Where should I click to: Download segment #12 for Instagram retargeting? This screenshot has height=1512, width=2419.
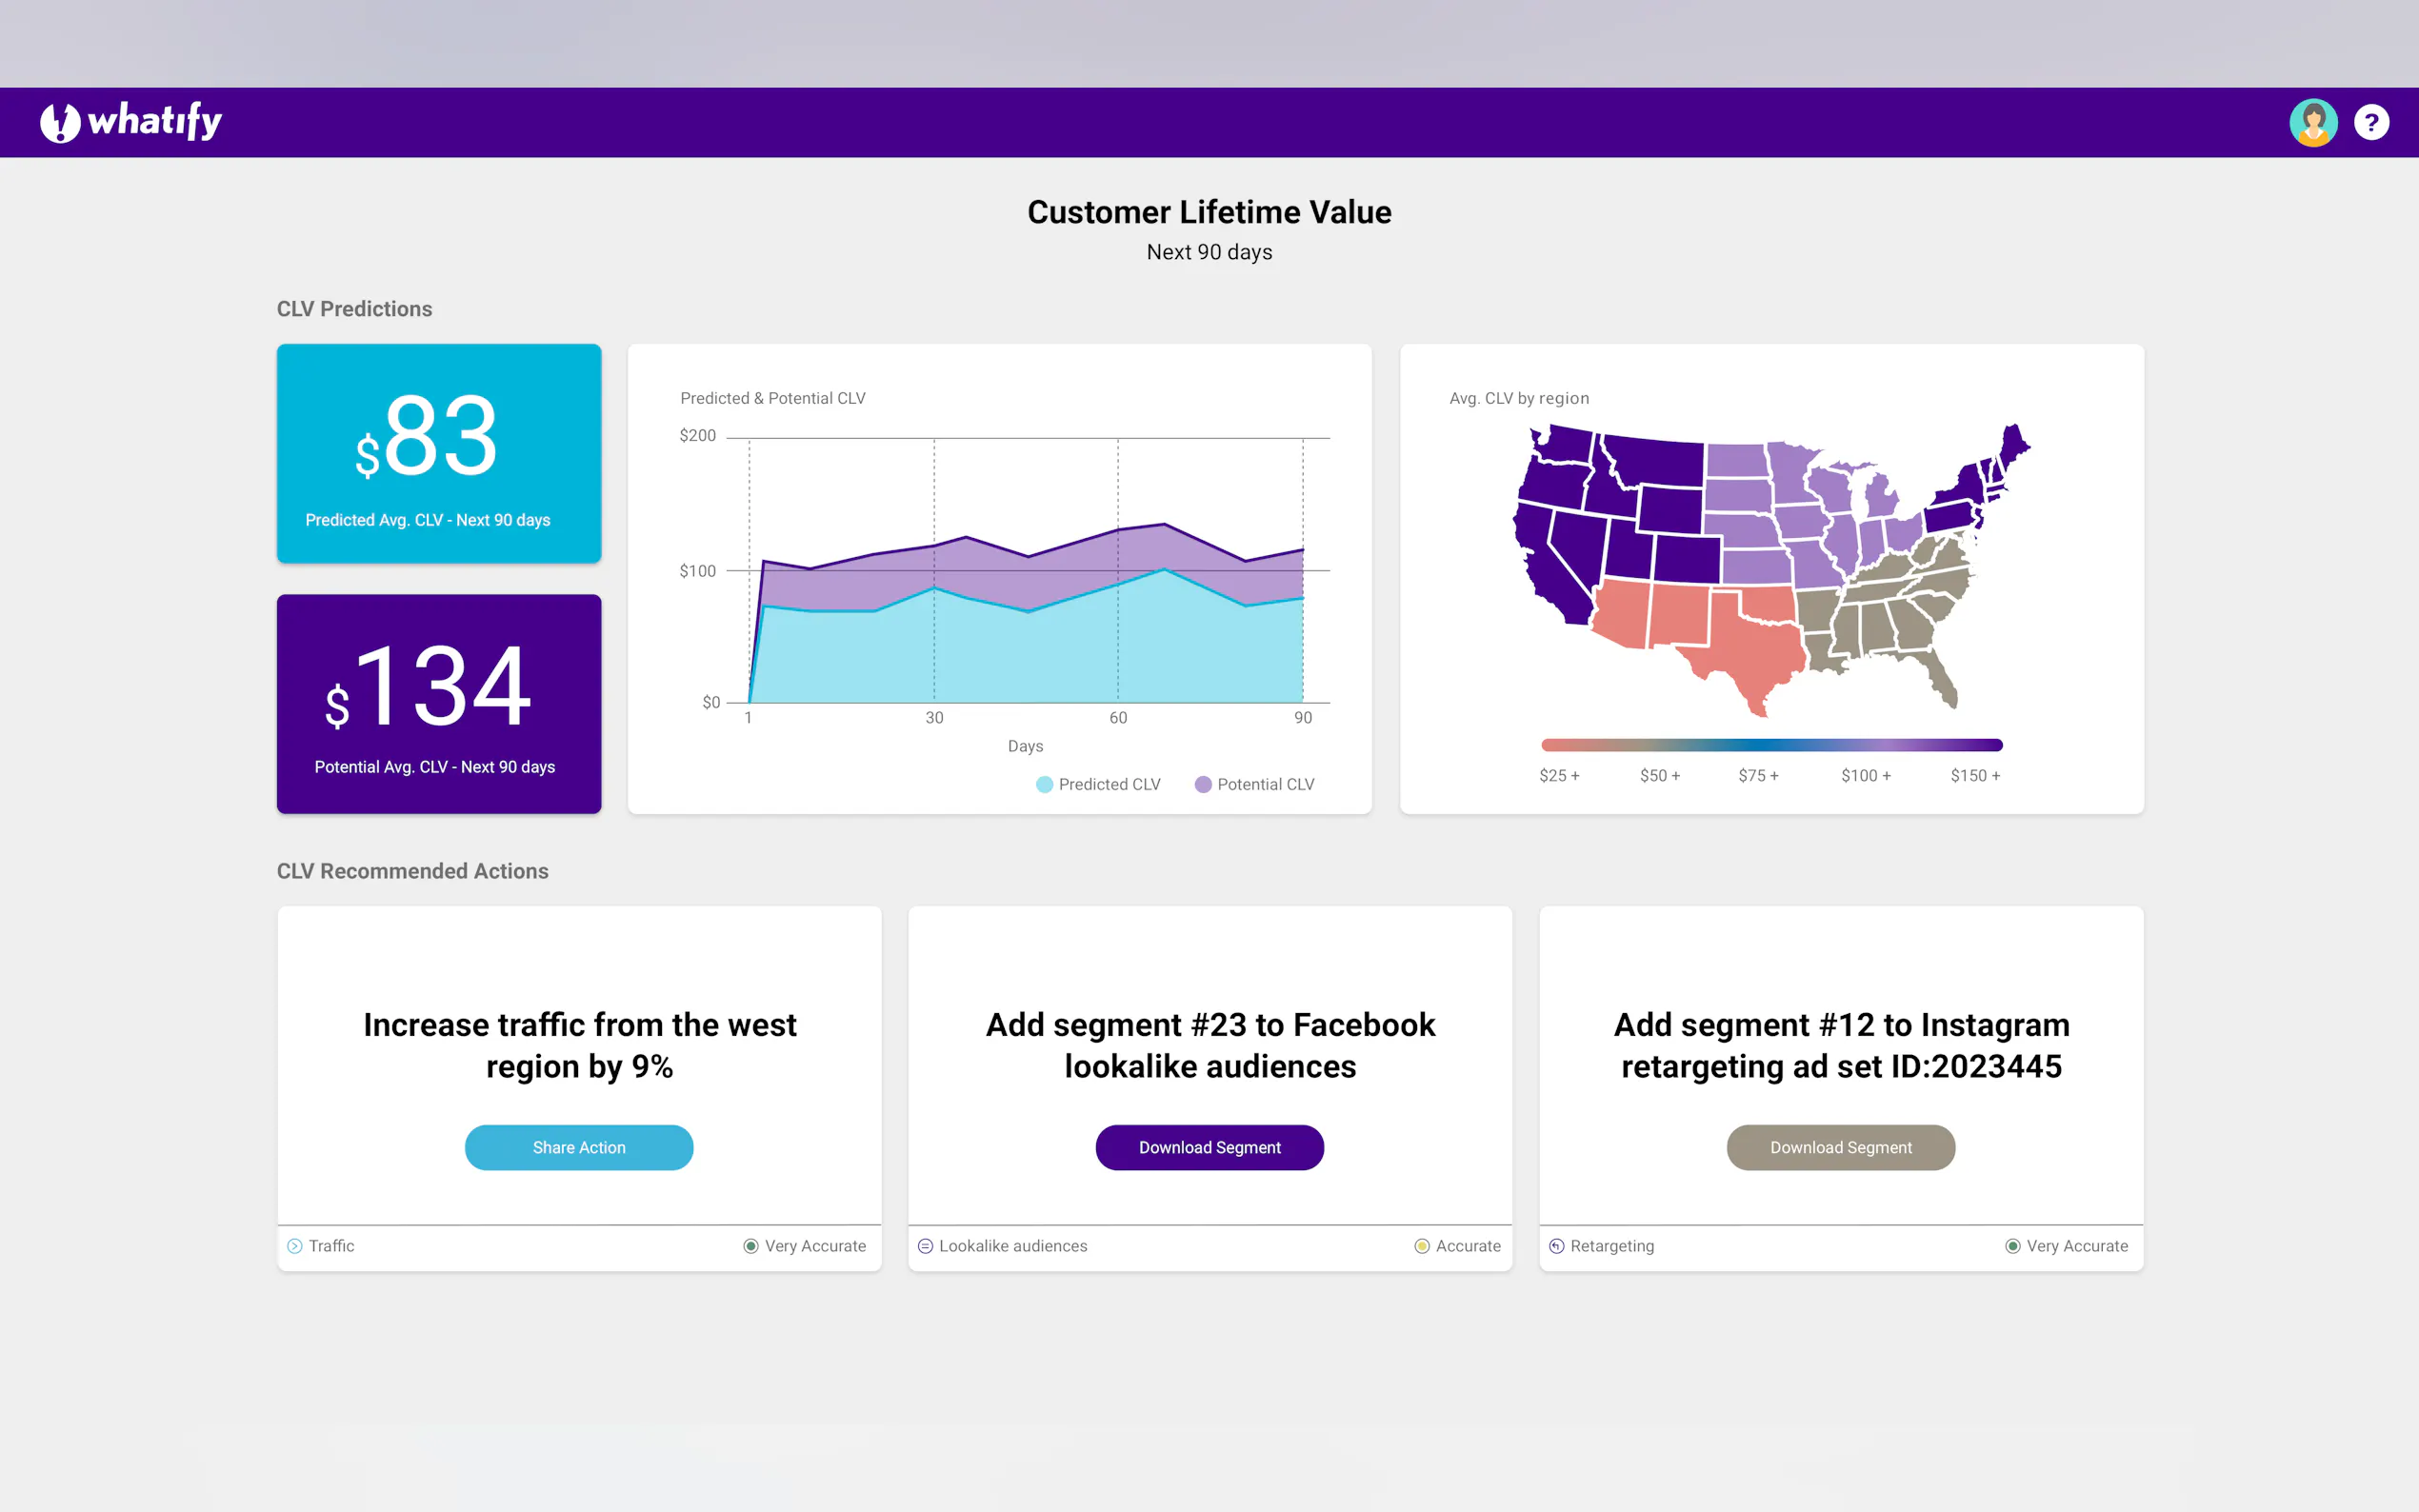[1840, 1147]
